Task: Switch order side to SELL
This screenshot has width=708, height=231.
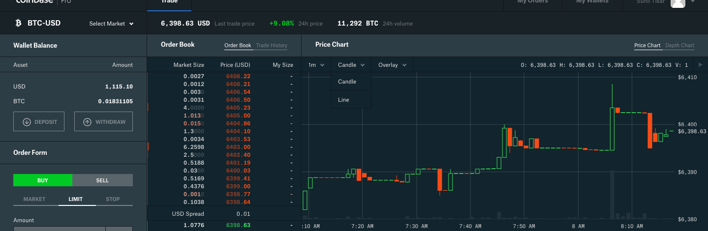Action: point(102,180)
